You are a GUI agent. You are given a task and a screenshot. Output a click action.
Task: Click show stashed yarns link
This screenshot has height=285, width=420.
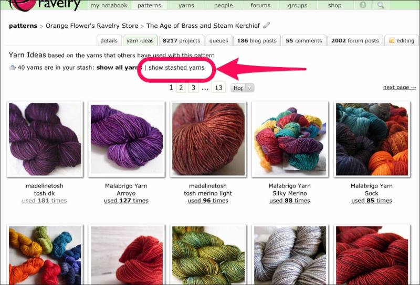(176, 68)
